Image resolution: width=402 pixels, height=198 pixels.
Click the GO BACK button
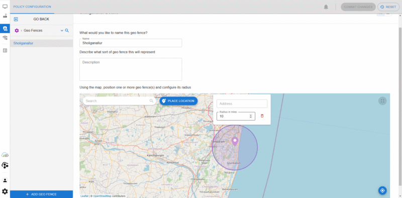pos(41,19)
